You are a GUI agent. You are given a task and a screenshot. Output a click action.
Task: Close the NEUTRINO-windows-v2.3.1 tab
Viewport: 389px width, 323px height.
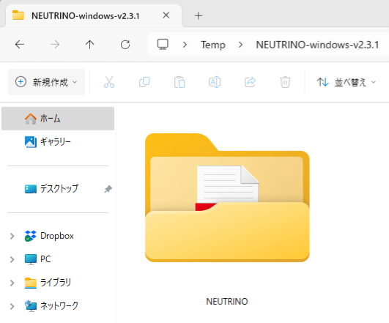click(166, 15)
